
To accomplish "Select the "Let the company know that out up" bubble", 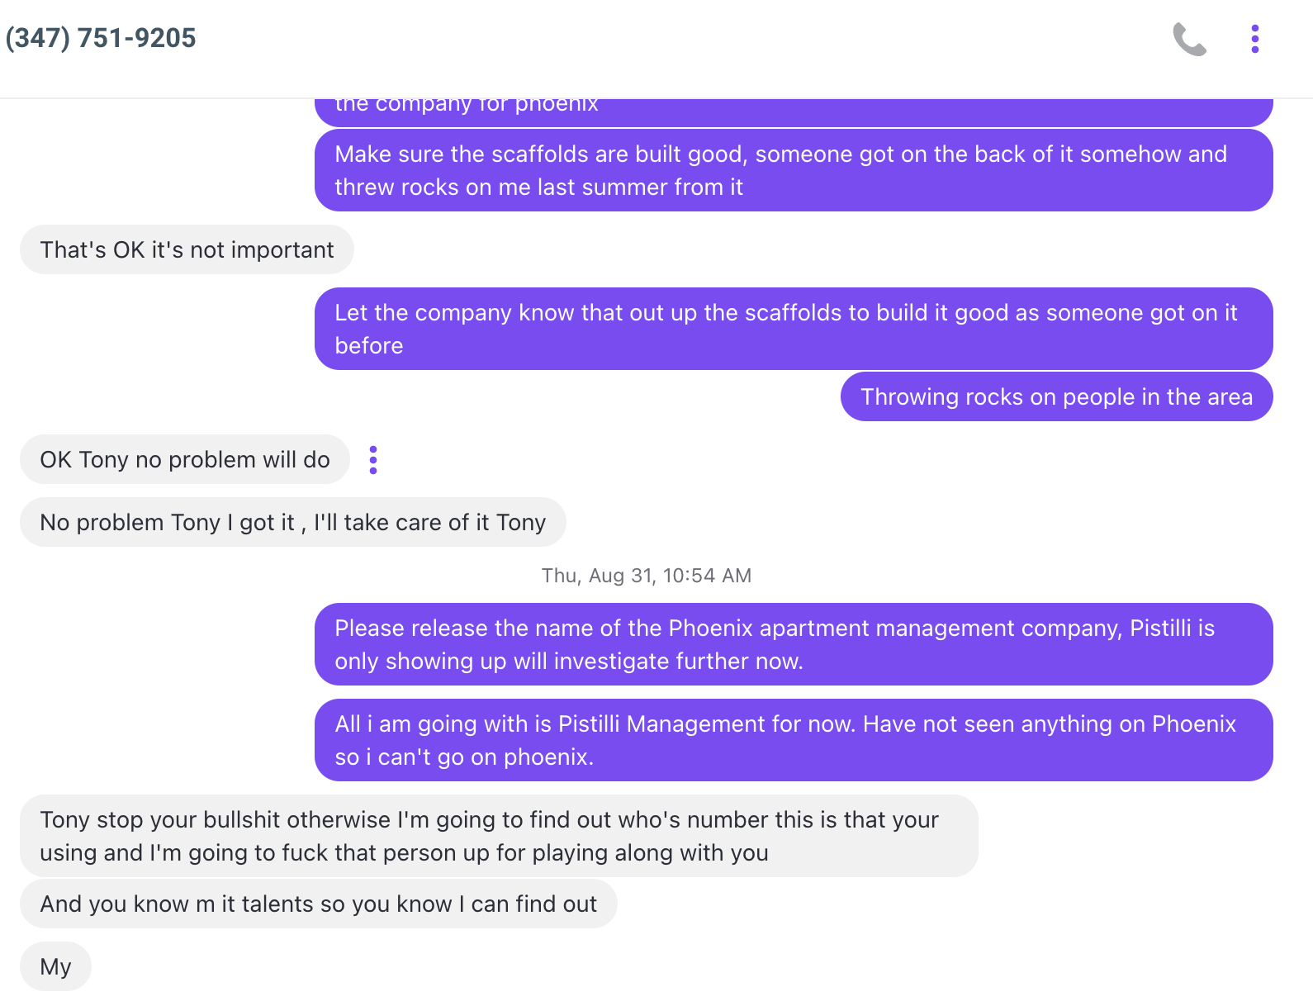I will 794,329.
